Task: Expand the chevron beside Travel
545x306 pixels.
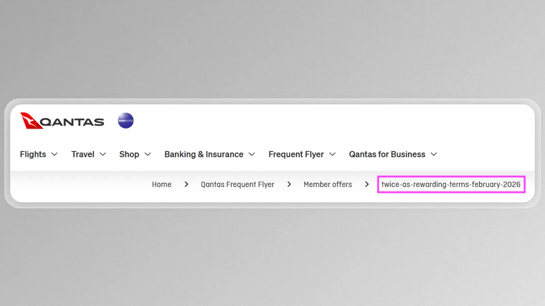Action: [103, 154]
